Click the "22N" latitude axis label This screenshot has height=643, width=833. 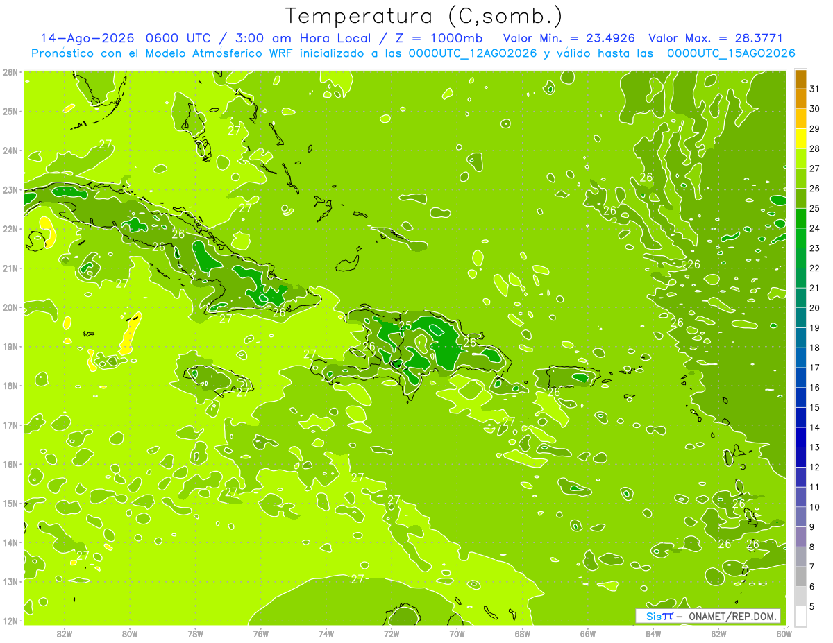coord(10,229)
